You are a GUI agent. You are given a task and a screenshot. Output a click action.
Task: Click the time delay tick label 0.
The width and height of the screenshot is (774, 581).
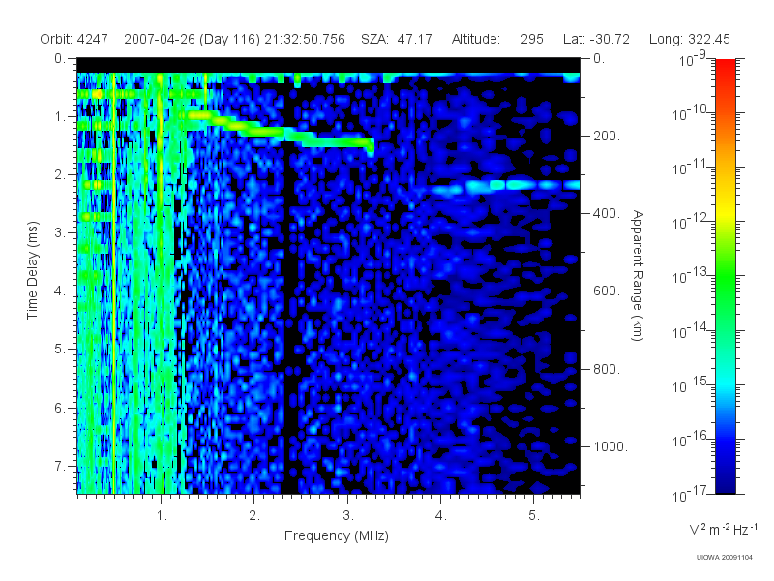tap(60, 59)
